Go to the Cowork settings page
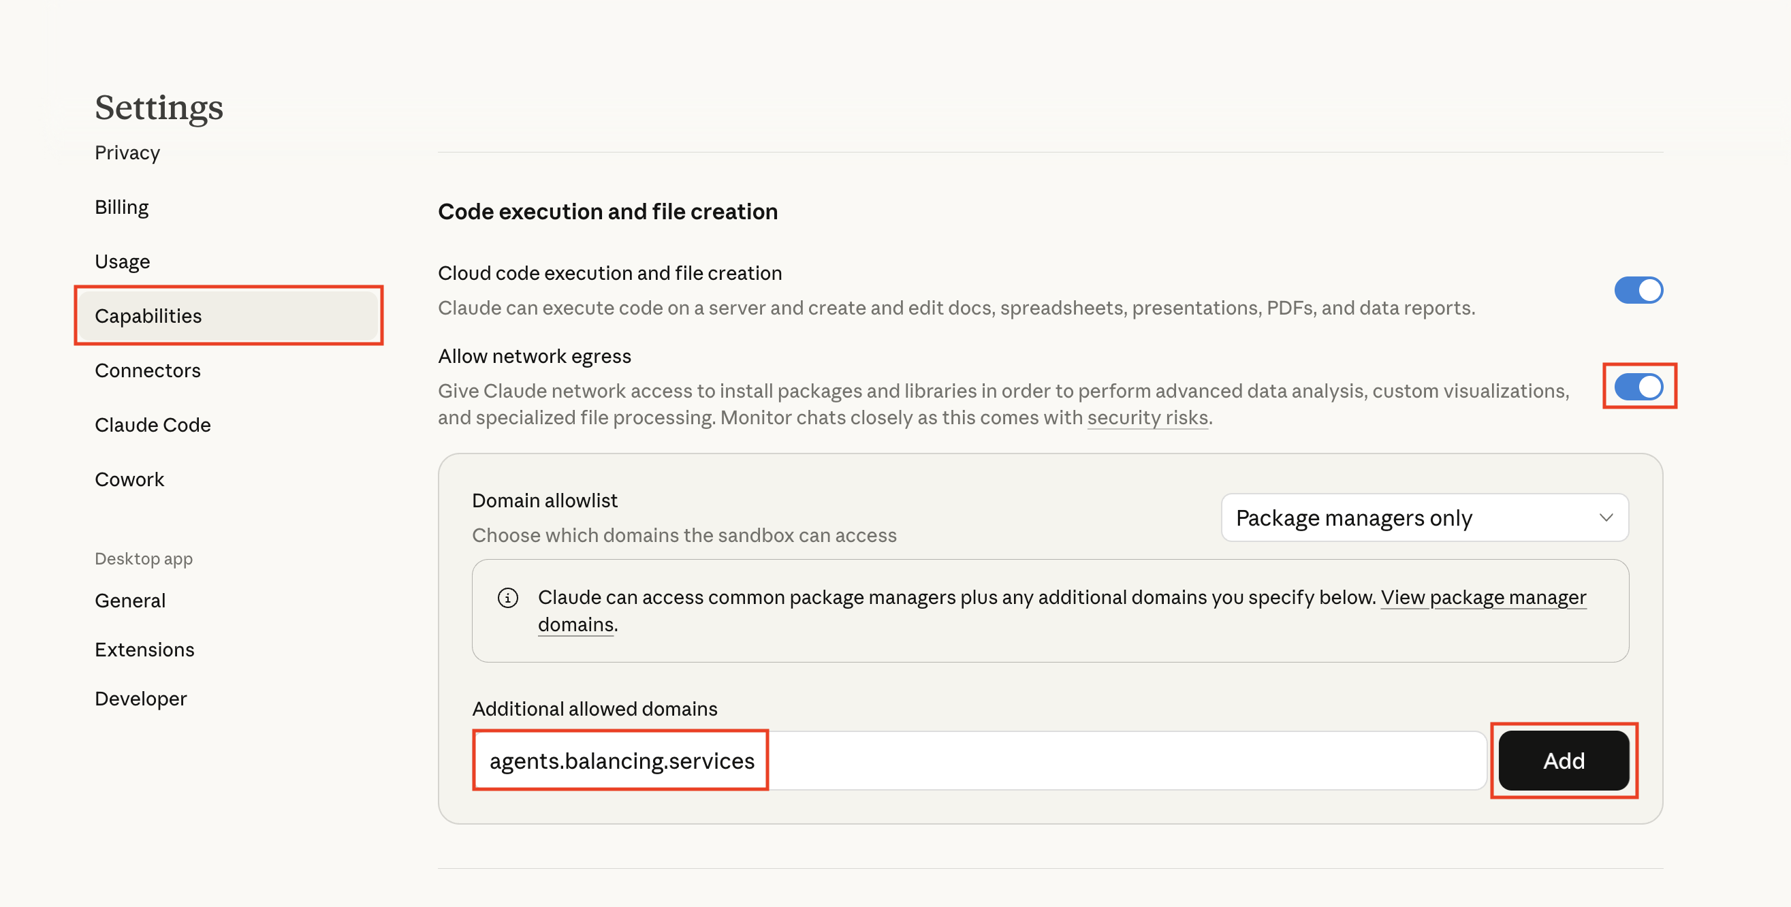This screenshot has height=907, width=1791. tap(129, 478)
